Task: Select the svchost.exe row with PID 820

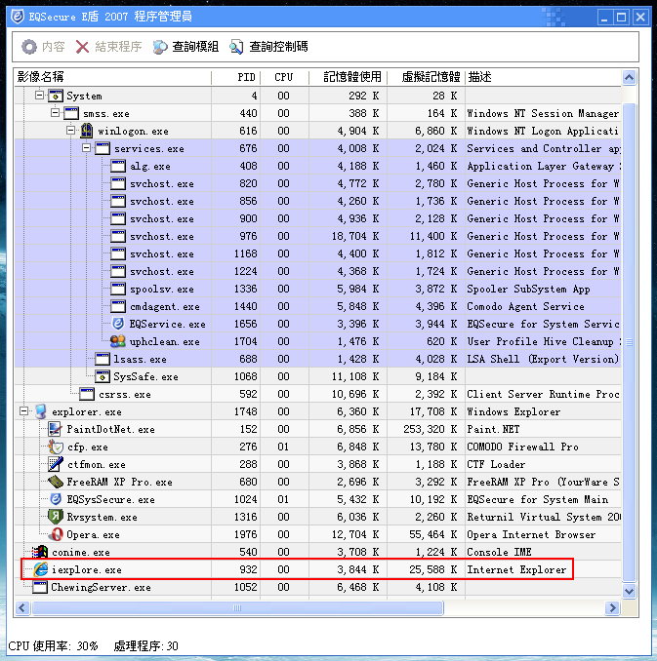Action: tap(317, 183)
